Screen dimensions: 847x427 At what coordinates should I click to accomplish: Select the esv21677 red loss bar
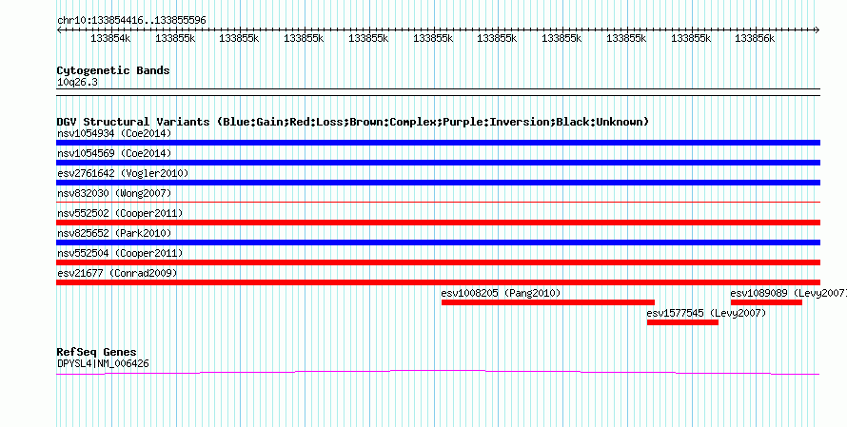click(438, 282)
